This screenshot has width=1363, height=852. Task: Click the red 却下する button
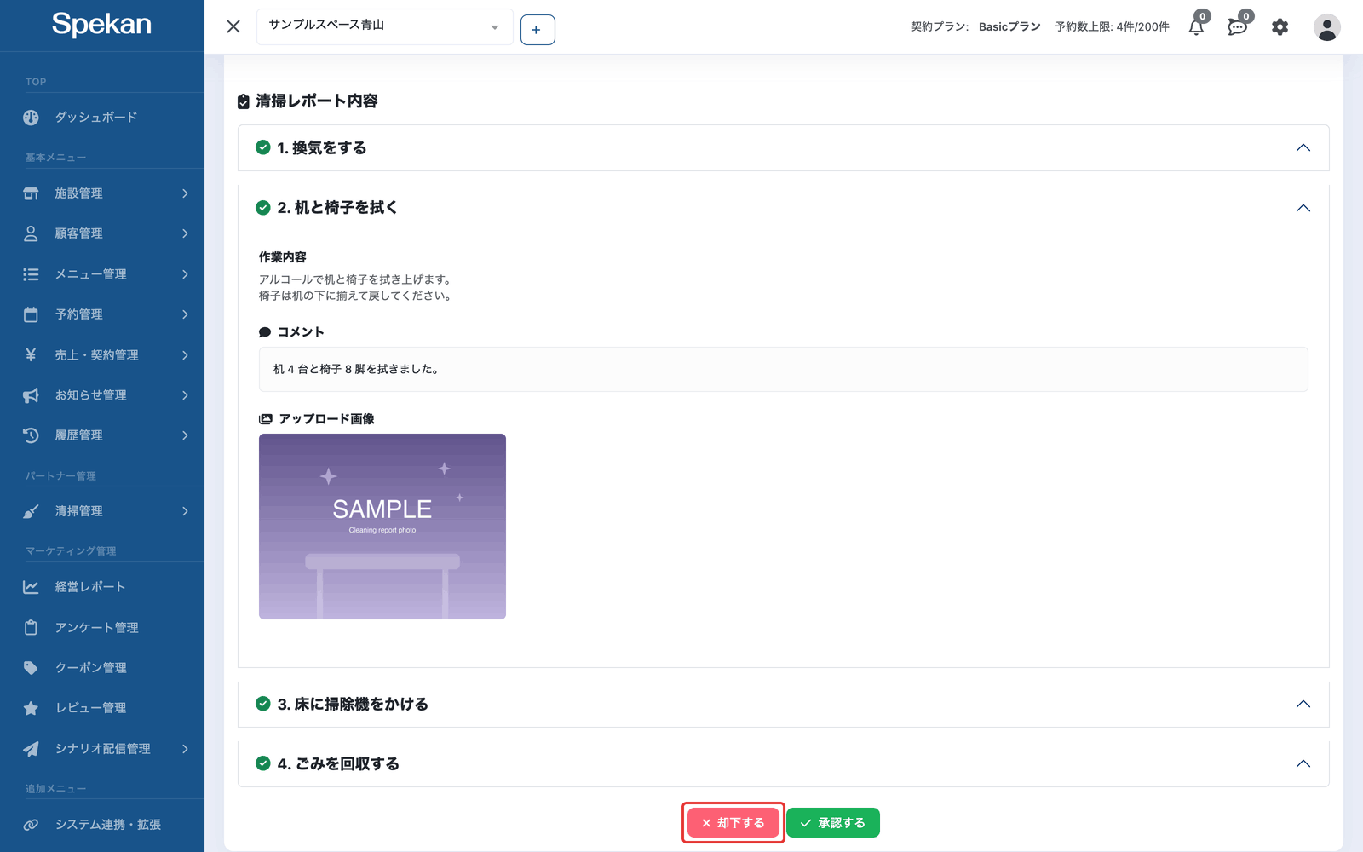[x=733, y=823]
